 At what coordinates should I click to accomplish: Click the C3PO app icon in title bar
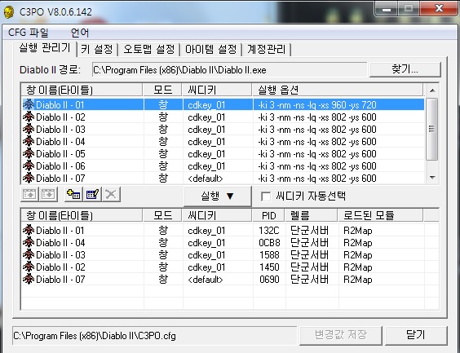(9, 11)
